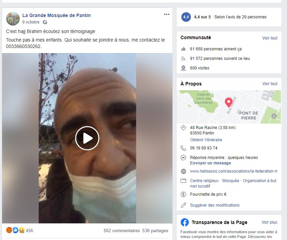Open Voir tout in Communauté section
287x240 pixels.
click(270, 38)
